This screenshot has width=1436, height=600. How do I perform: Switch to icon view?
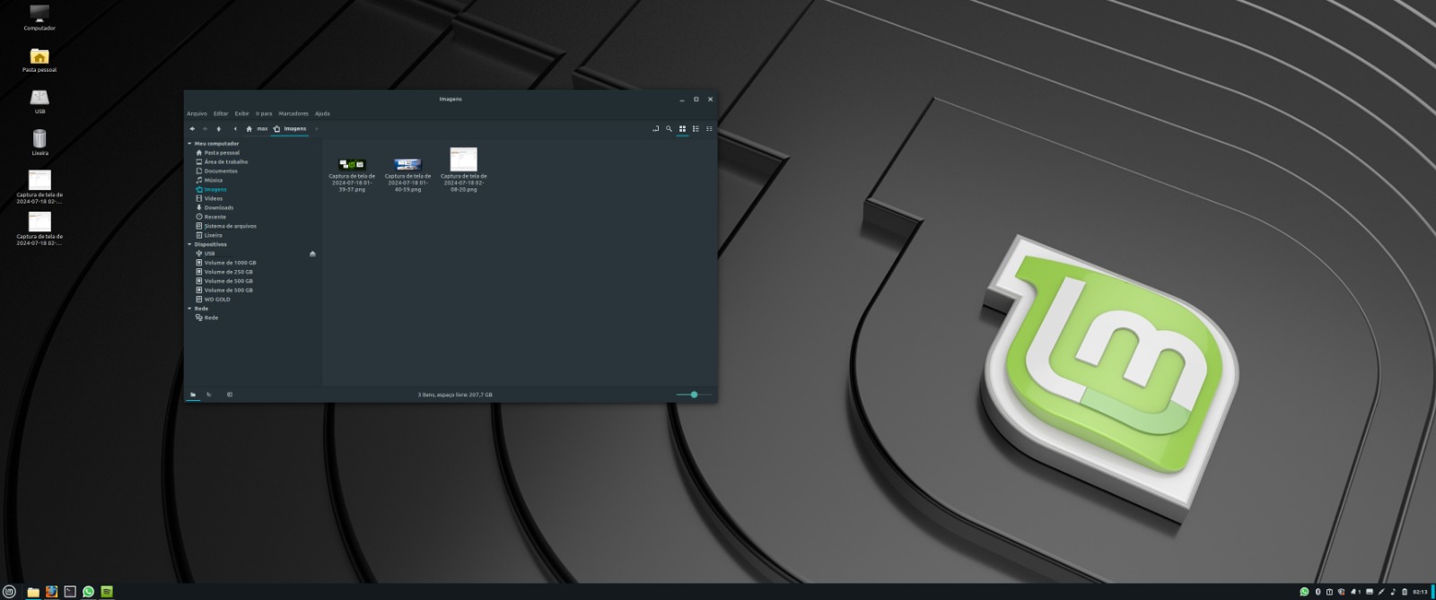[x=682, y=129]
